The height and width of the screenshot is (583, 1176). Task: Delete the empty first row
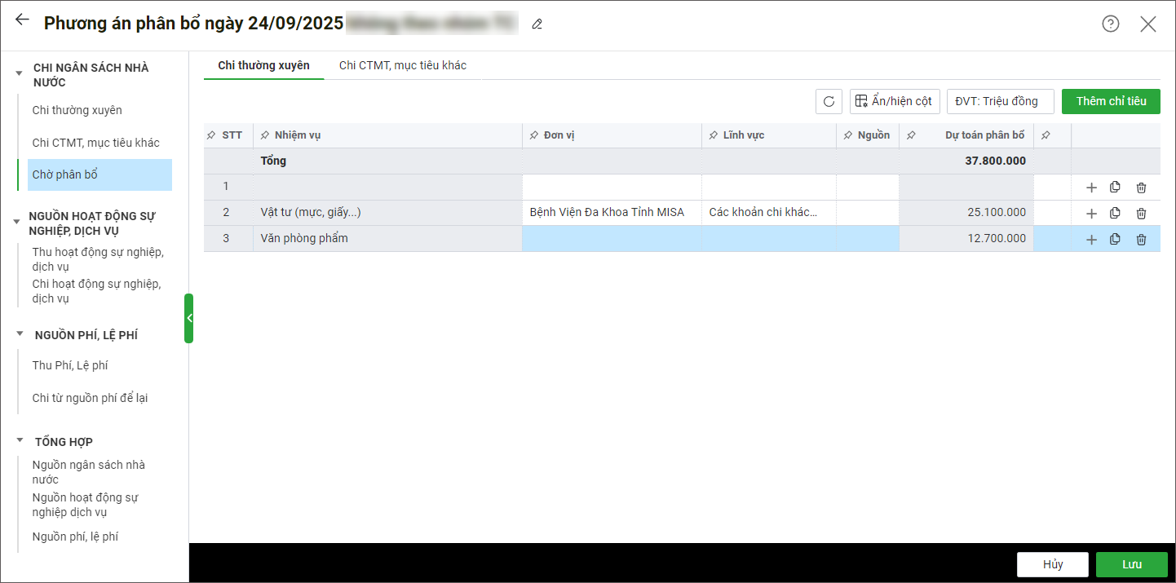(1141, 188)
